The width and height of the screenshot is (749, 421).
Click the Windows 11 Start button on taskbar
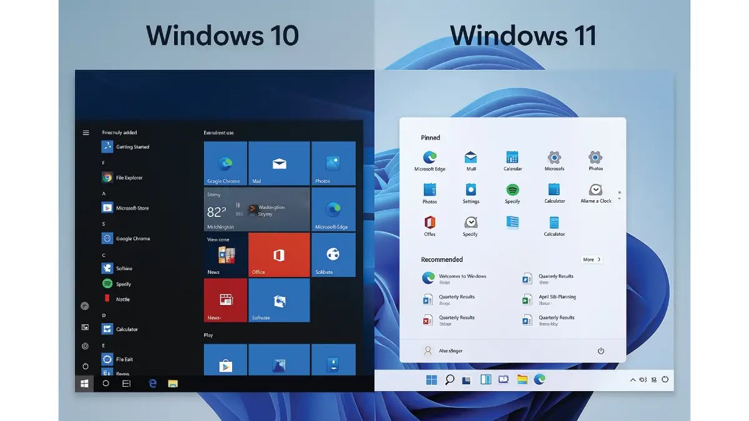(431, 379)
